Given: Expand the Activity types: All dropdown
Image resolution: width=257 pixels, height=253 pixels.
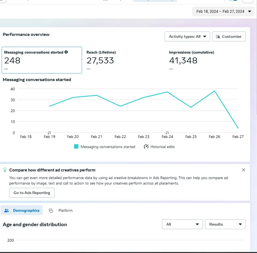Looking at the screenshot, I should (187, 37).
